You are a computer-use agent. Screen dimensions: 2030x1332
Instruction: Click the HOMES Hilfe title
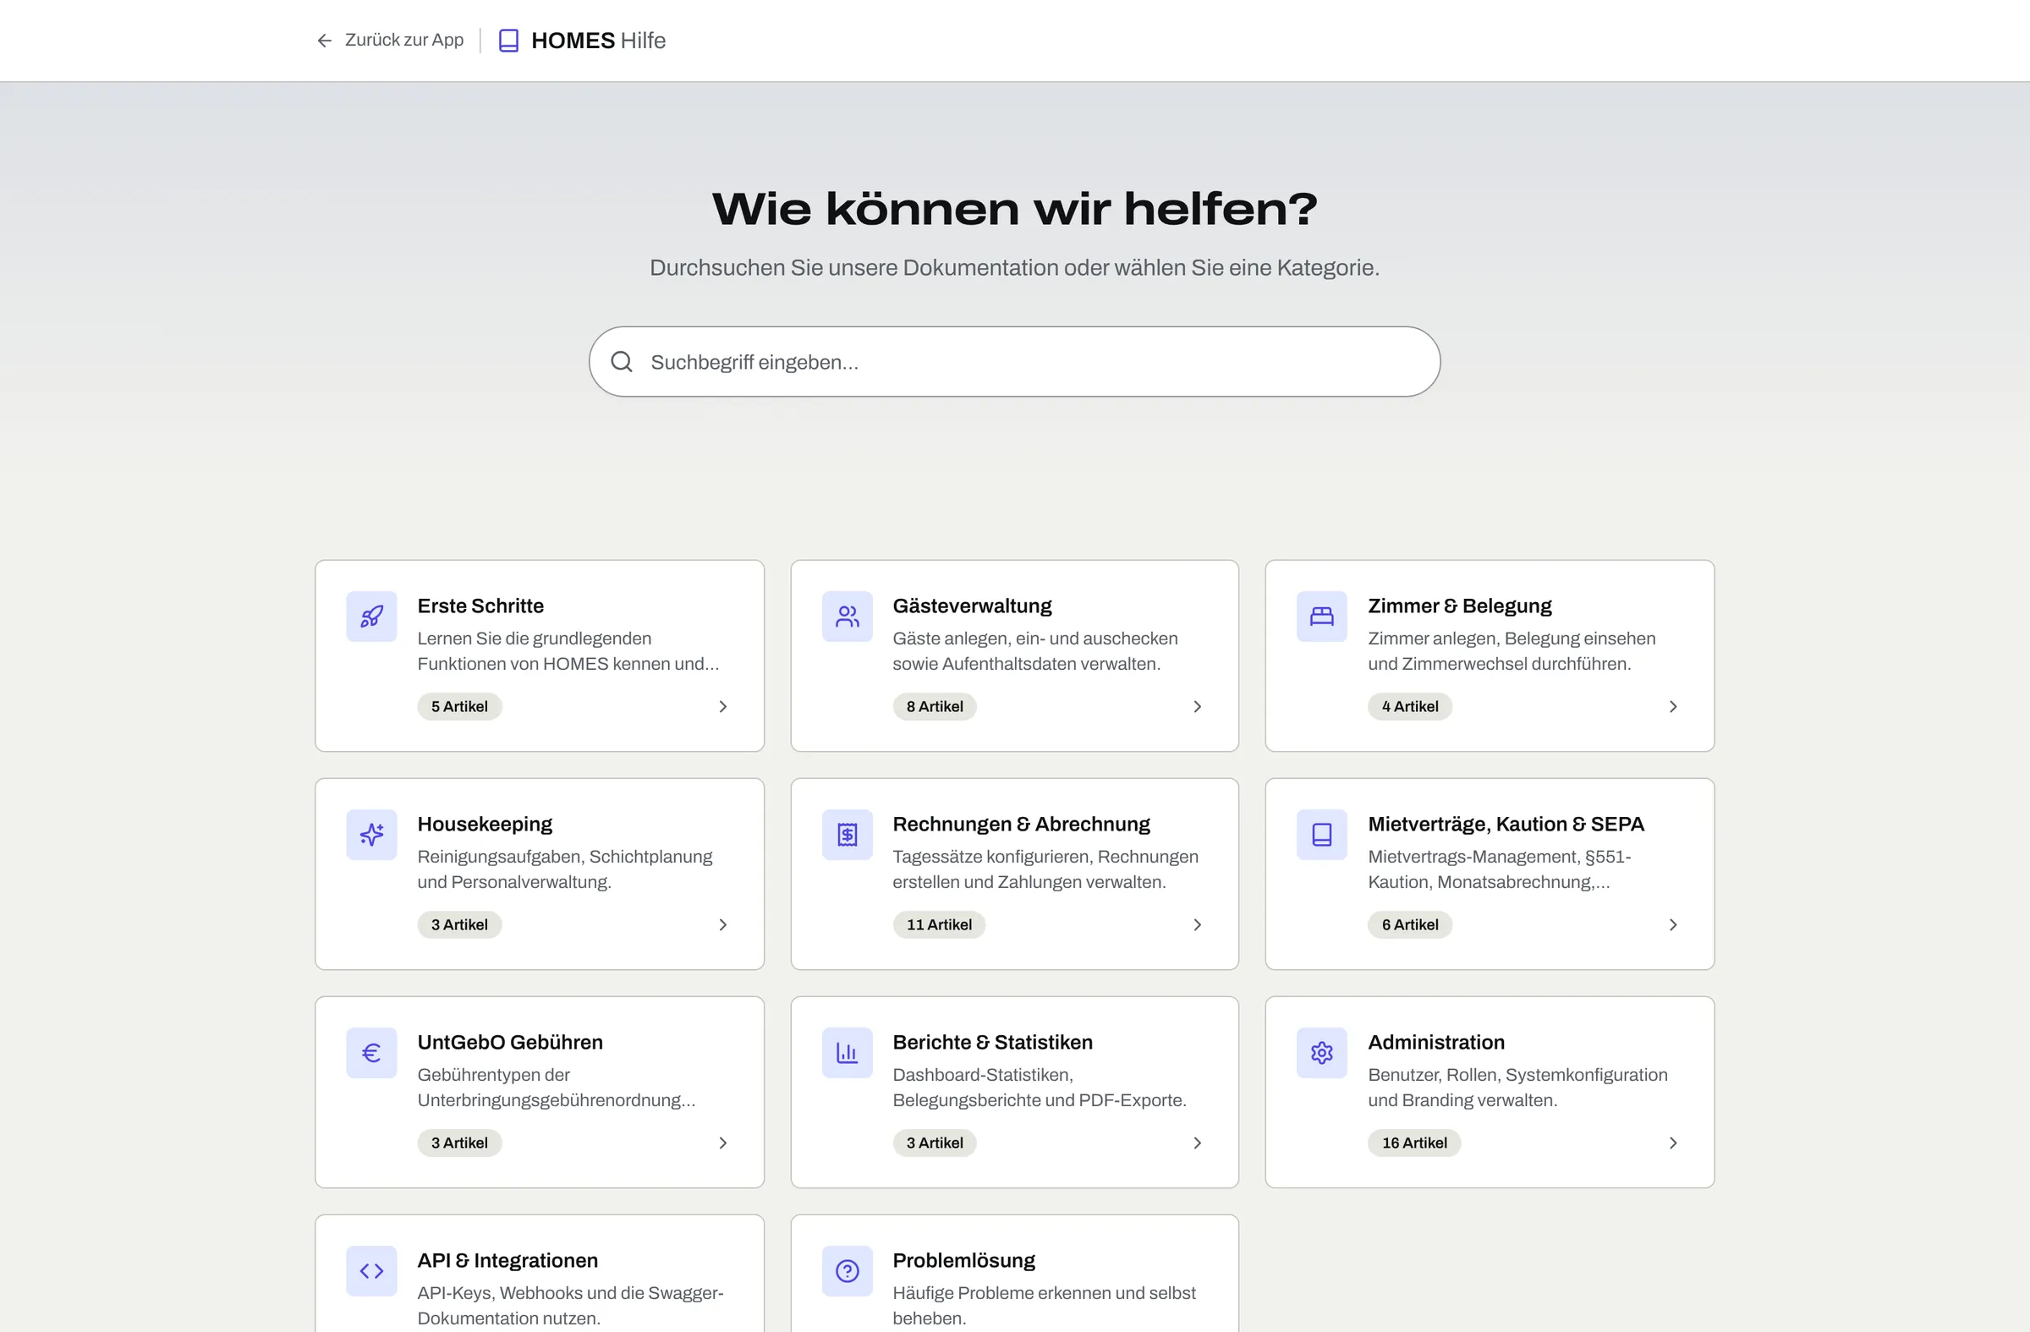tap(598, 40)
